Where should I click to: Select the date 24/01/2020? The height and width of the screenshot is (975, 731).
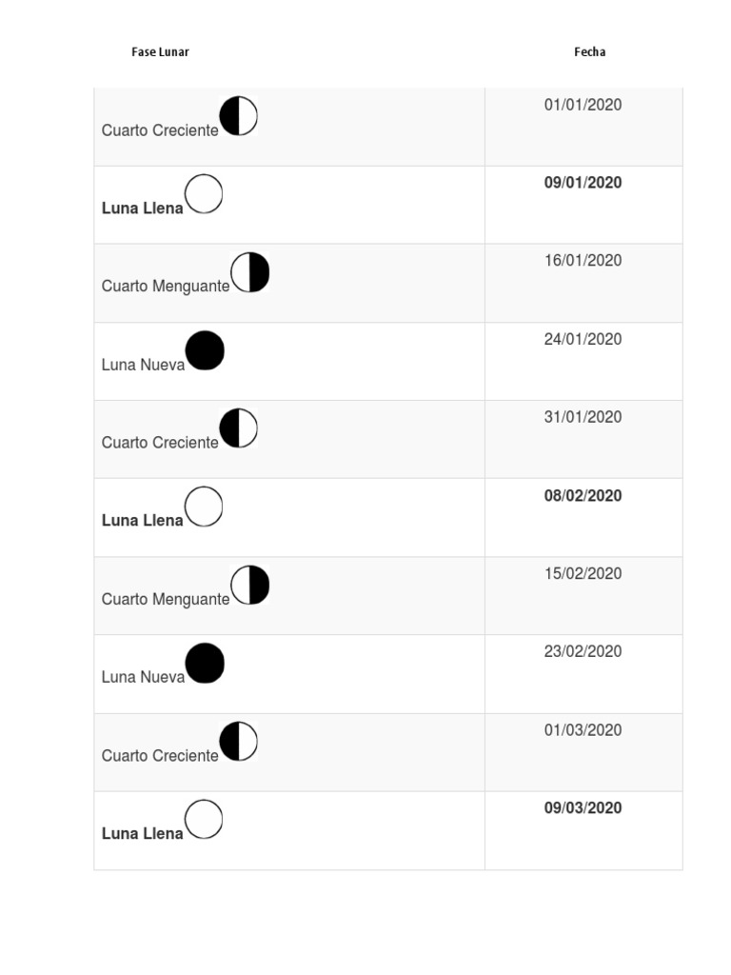[583, 339]
